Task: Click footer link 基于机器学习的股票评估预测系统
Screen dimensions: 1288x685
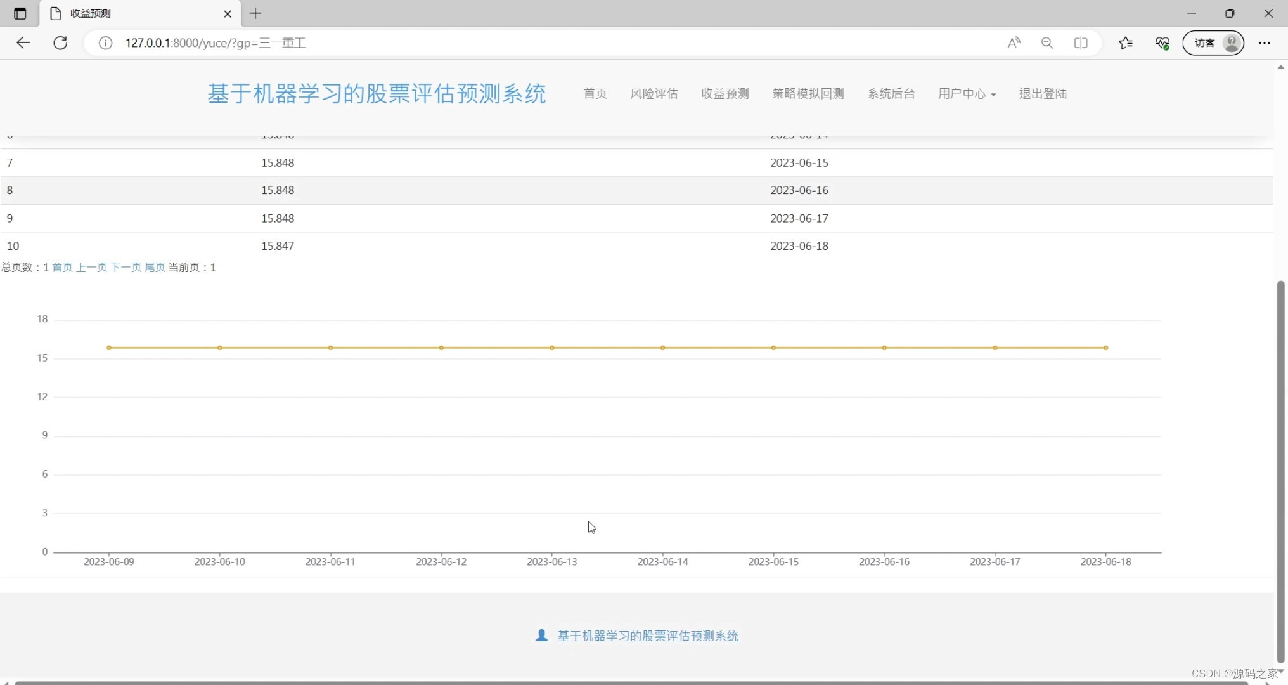Action: (x=648, y=636)
